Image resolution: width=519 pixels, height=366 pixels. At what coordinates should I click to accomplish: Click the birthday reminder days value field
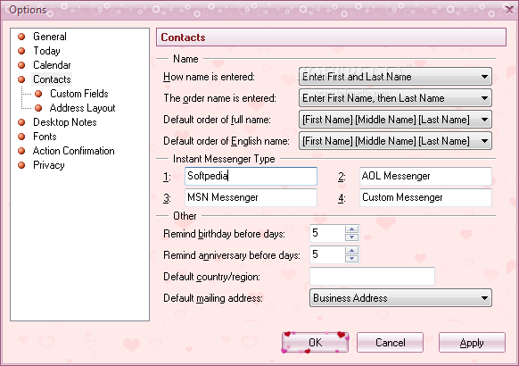[327, 233]
